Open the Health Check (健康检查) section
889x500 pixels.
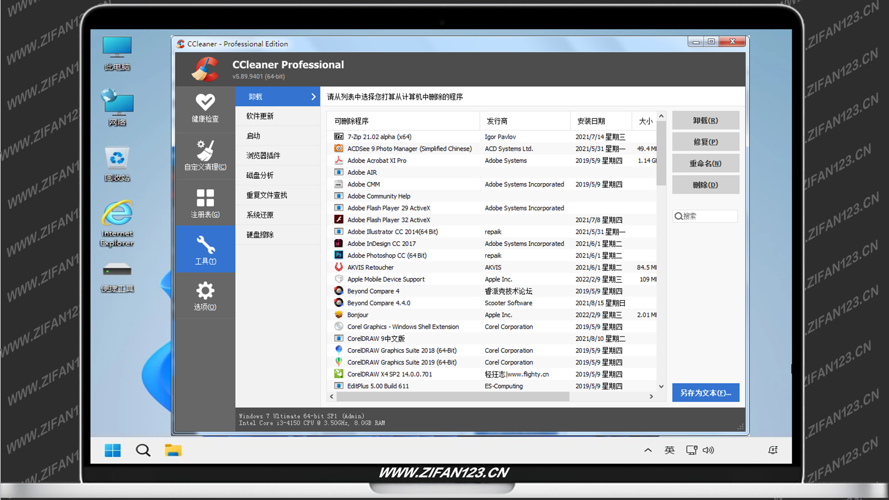[x=205, y=109]
